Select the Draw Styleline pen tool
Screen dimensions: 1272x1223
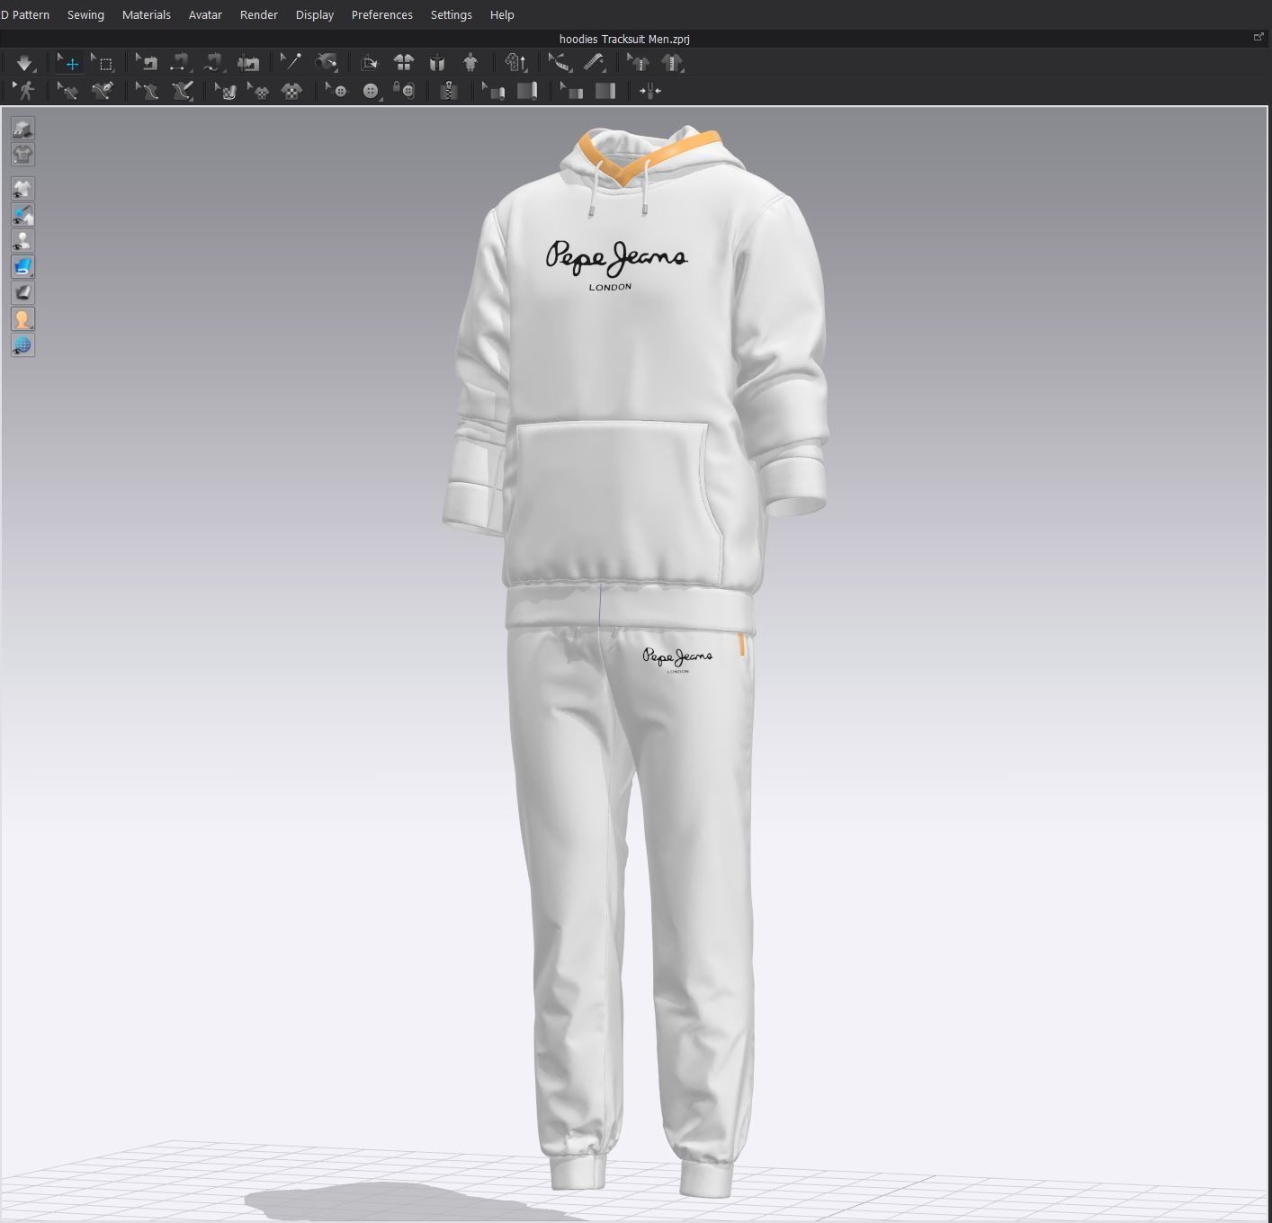pyautogui.click(x=103, y=91)
